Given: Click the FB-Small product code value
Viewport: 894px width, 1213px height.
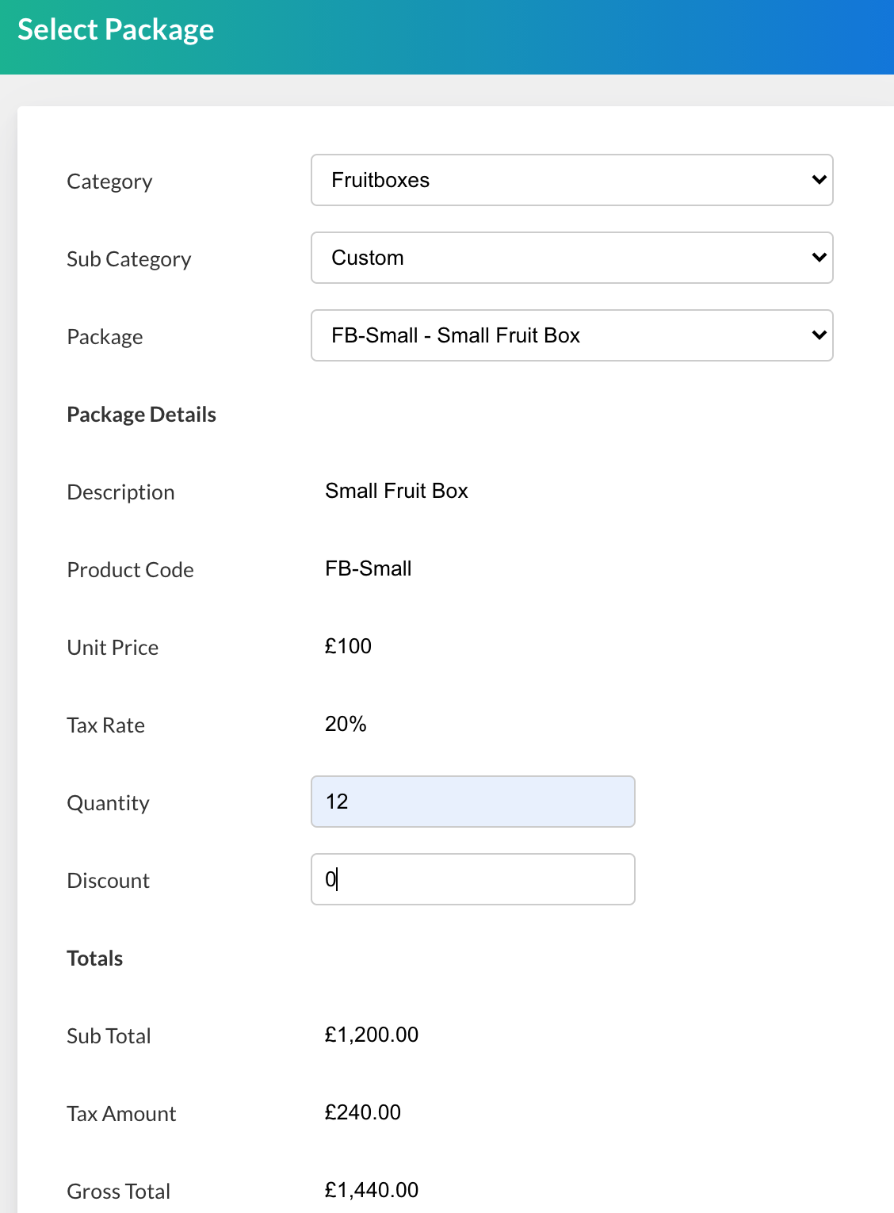Looking at the screenshot, I should pos(368,568).
